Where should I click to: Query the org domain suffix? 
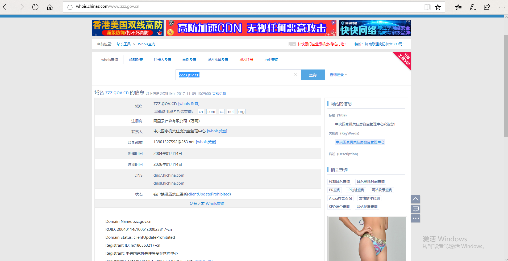point(241,112)
